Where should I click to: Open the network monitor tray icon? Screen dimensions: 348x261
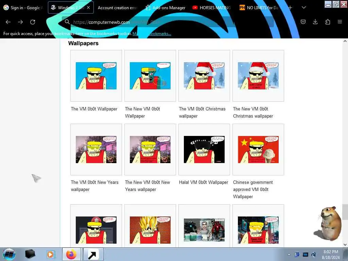[306, 255]
